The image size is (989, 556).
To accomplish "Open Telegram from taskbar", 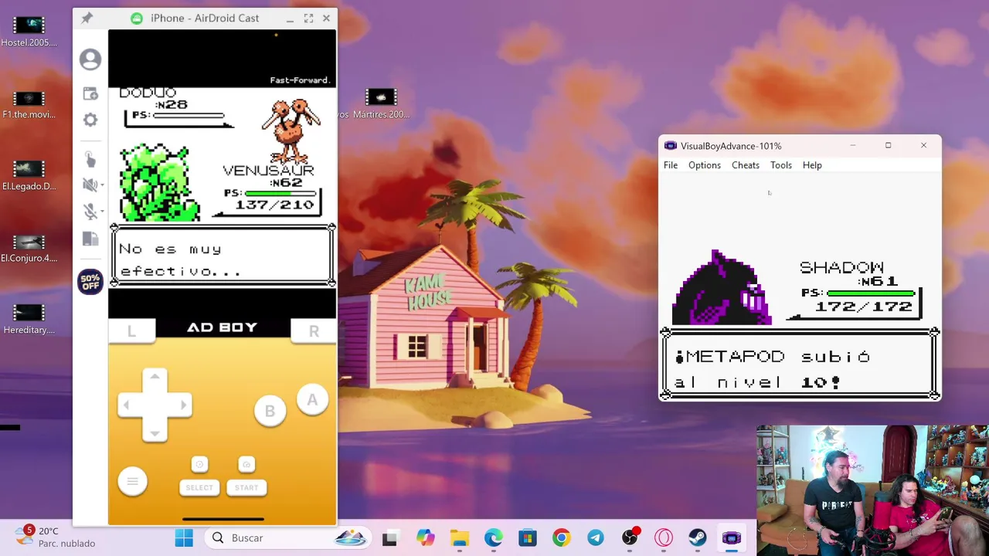I will pyautogui.click(x=596, y=538).
